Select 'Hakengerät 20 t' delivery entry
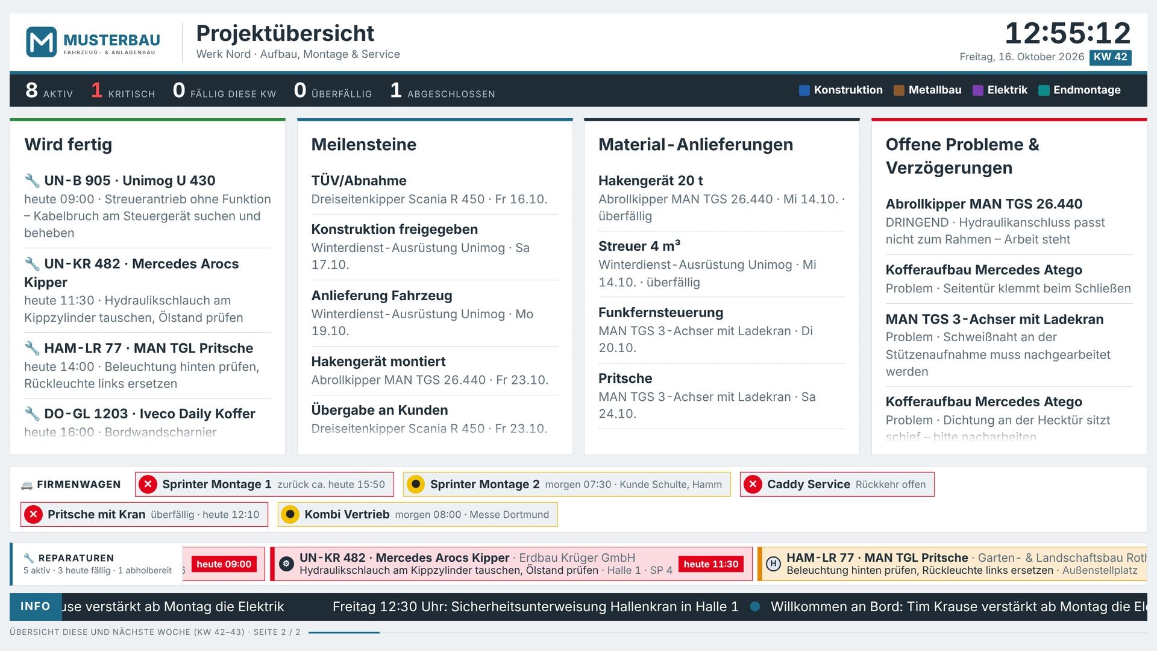The width and height of the screenshot is (1157, 651). coord(721,198)
